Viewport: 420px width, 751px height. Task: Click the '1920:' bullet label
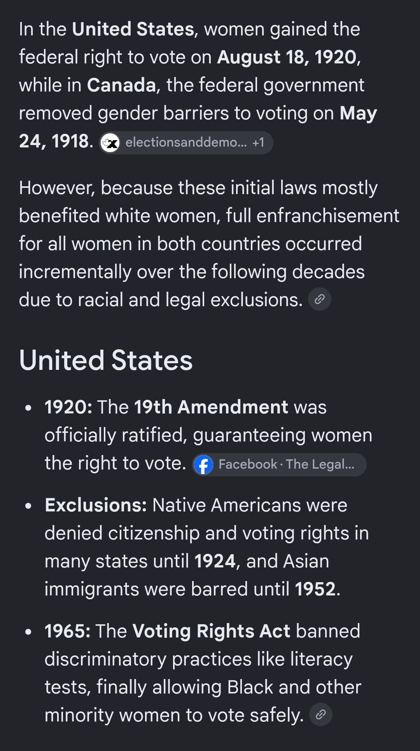[x=68, y=407]
